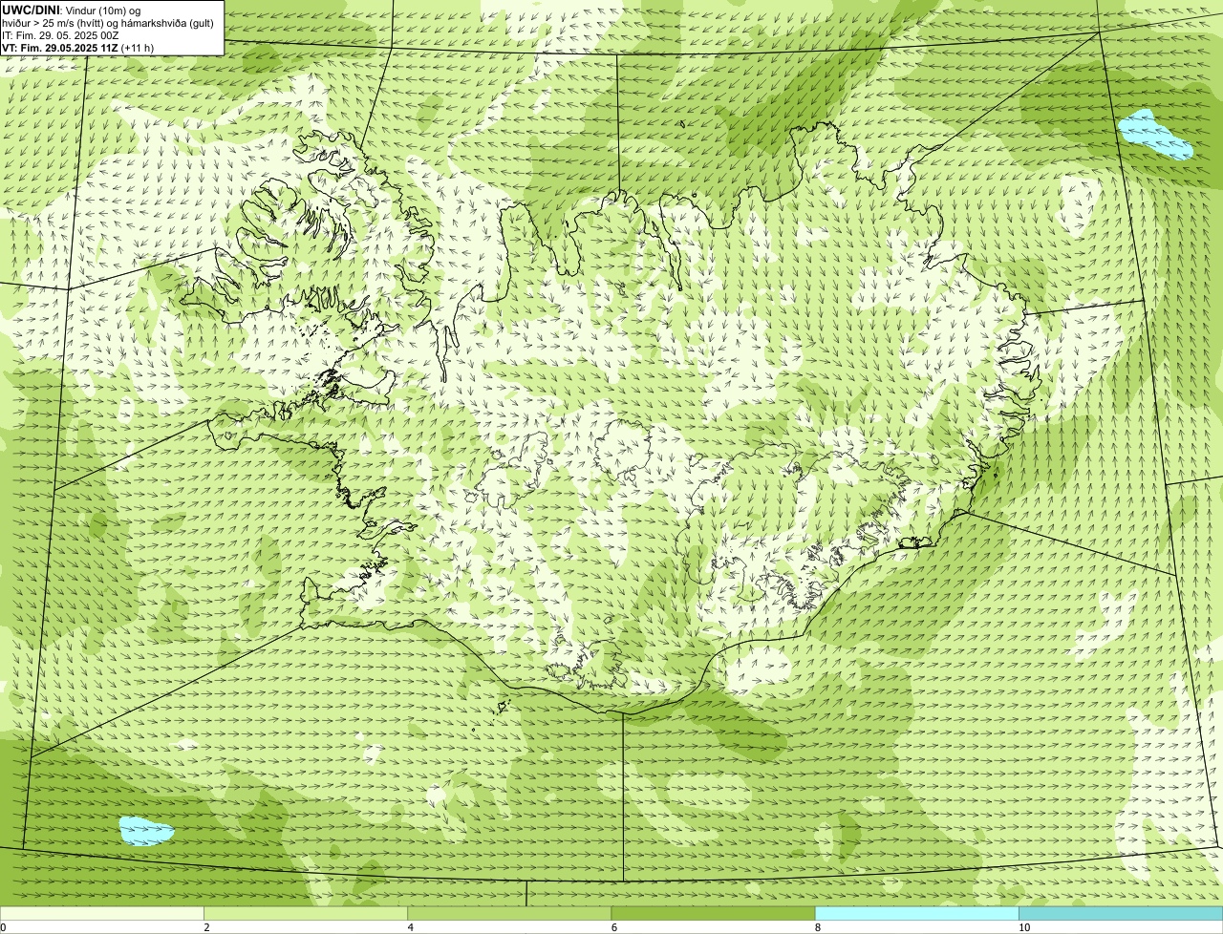Click the '0' label on the color scale
Screen dimensions: 1223x934
coord(4,927)
